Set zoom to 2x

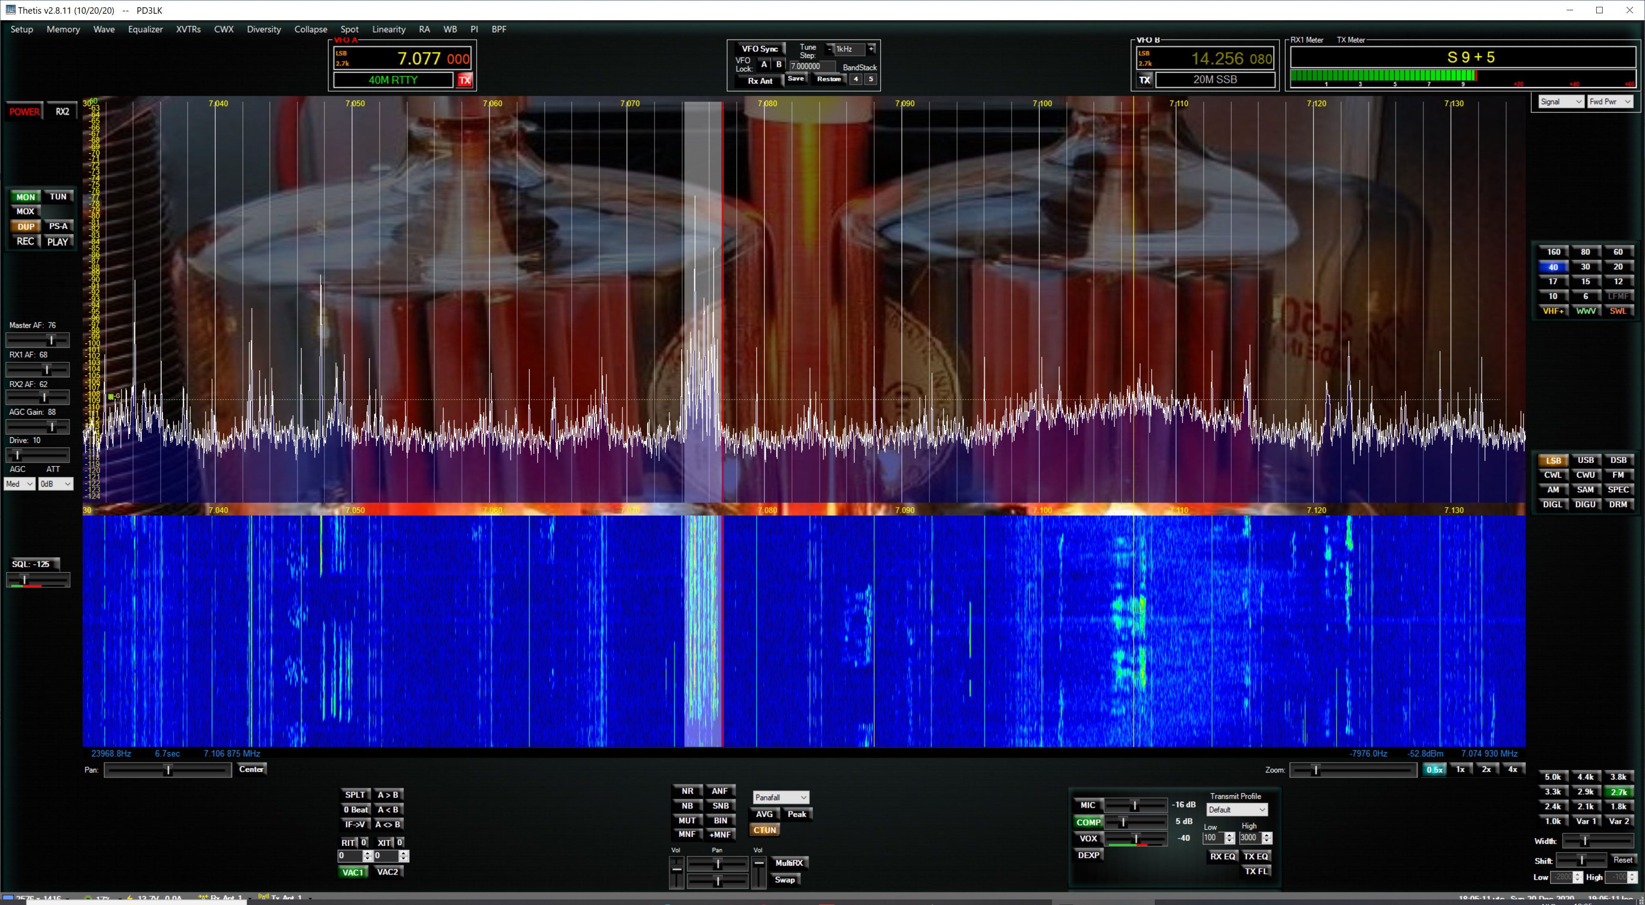point(1486,769)
